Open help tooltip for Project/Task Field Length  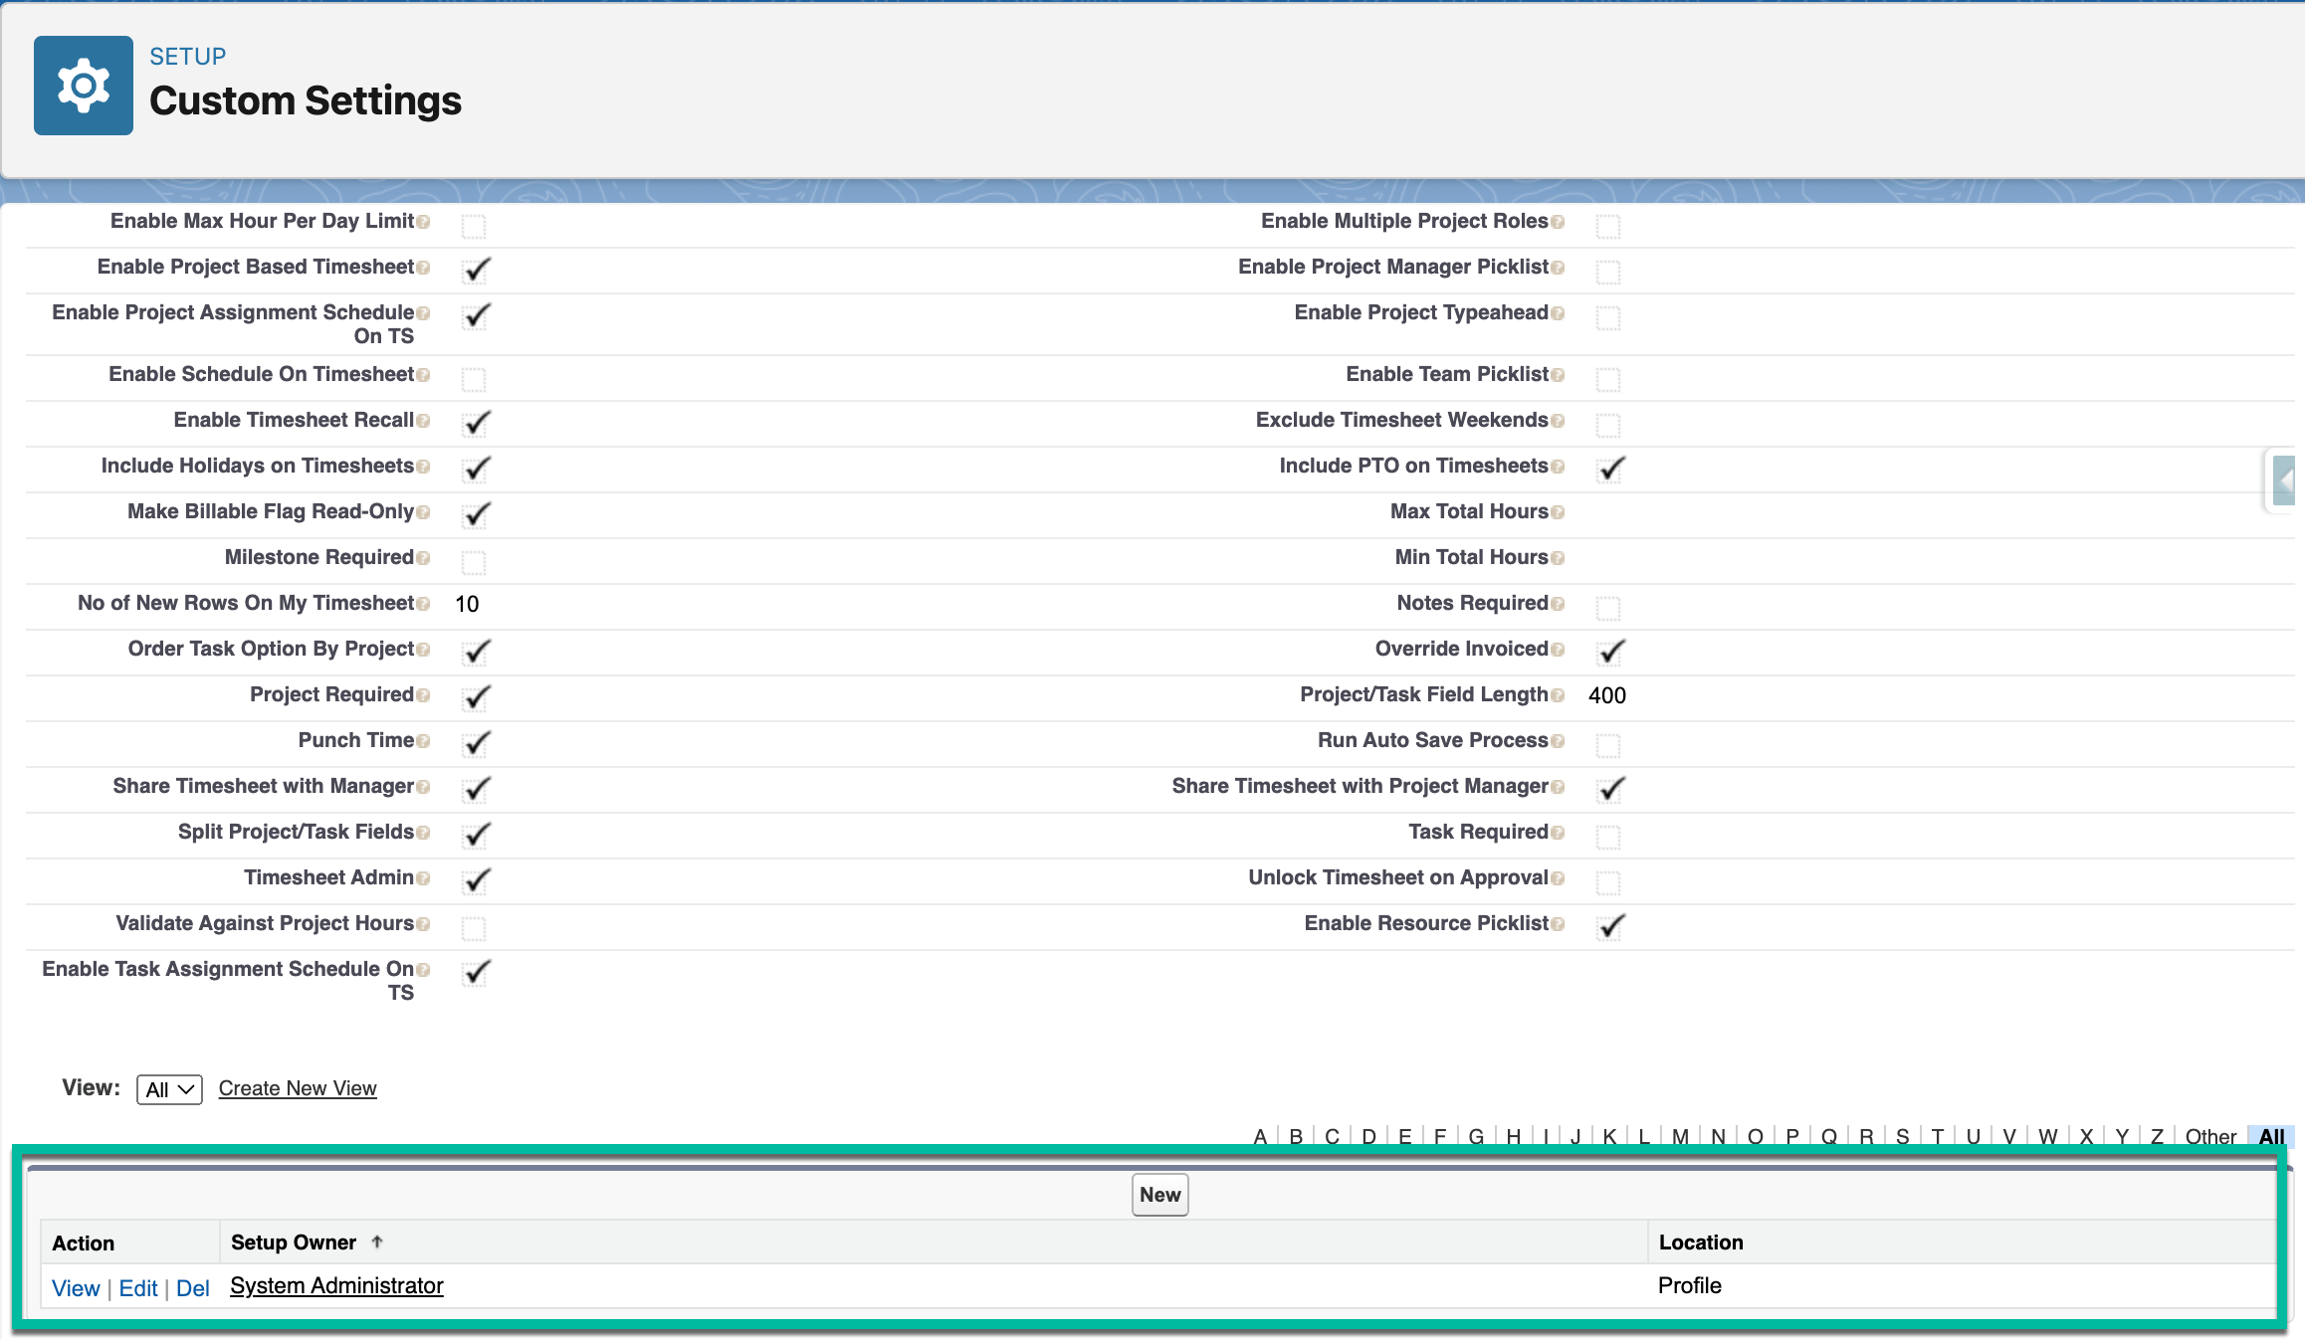(1557, 694)
